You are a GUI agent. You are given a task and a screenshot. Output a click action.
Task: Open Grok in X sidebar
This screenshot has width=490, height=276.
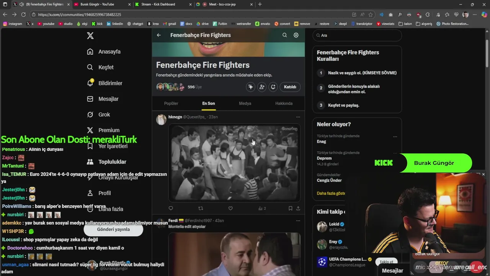(98, 115)
